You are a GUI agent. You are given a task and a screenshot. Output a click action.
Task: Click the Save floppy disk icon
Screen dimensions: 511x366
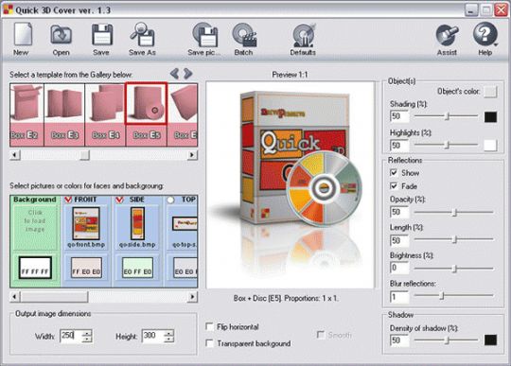[x=102, y=34]
